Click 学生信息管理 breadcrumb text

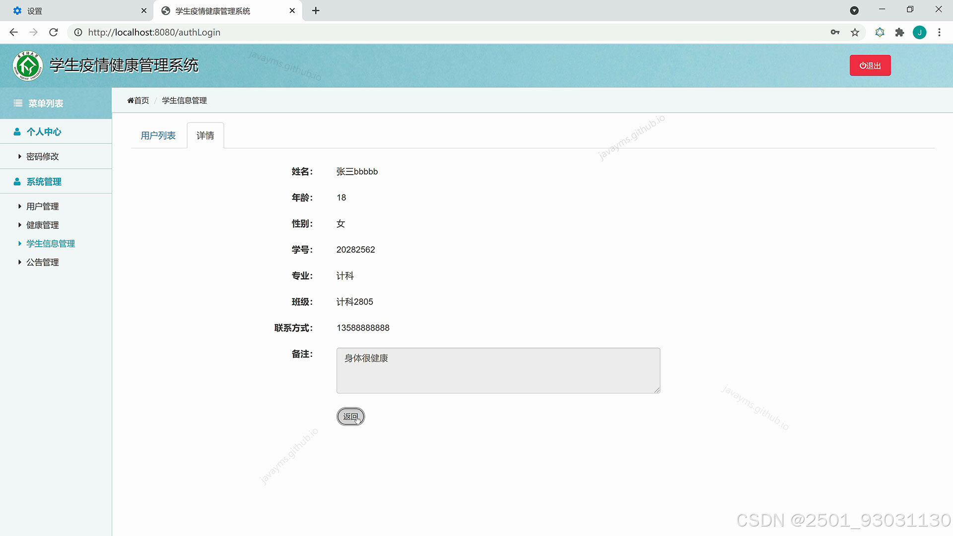click(x=184, y=100)
